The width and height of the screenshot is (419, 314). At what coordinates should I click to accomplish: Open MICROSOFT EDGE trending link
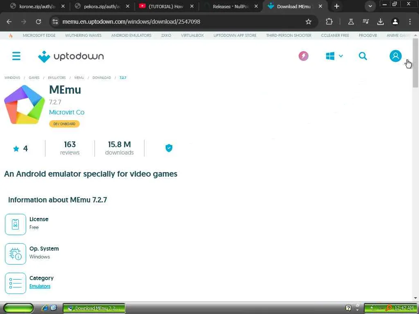pyautogui.click(x=39, y=35)
